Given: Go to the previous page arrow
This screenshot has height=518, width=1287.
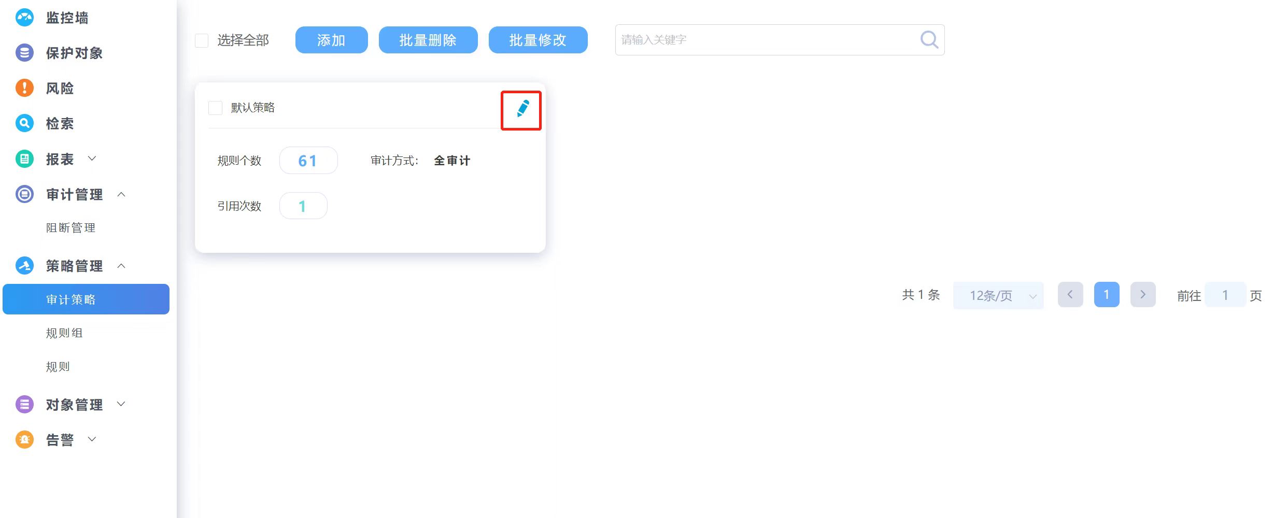Looking at the screenshot, I should coord(1070,295).
